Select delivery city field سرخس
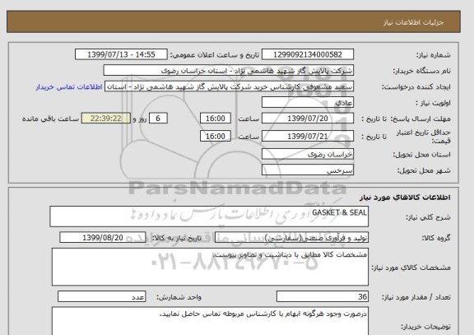The image size is (474, 335). click(308, 170)
